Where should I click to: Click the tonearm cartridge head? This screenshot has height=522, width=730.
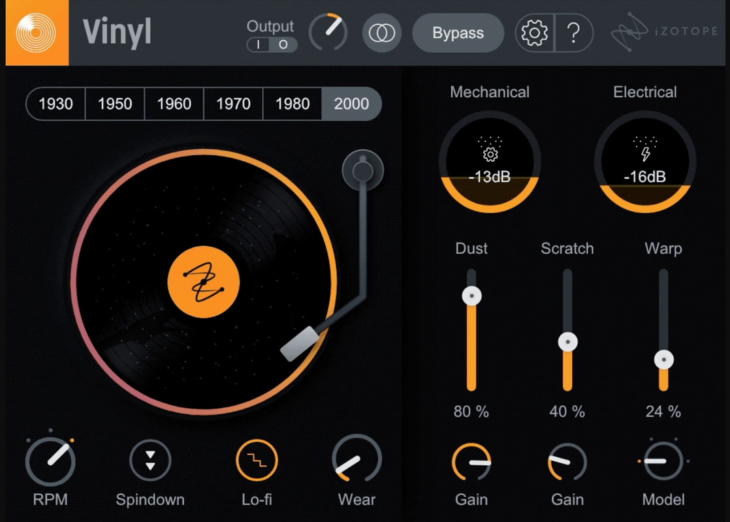click(300, 343)
